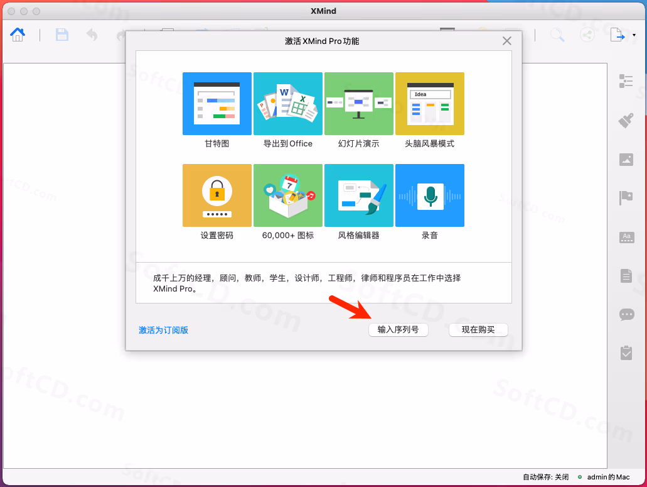The image size is (647, 487).
Task: Click the 甘特图 label
Action: [x=217, y=144]
